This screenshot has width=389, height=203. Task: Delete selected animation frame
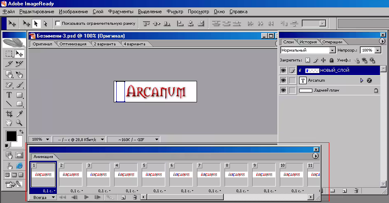pyautogui.click(x=135, y=197)
